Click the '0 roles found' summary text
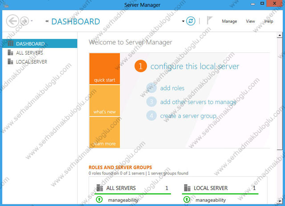 pyautogui.click(x=138, y=173)
